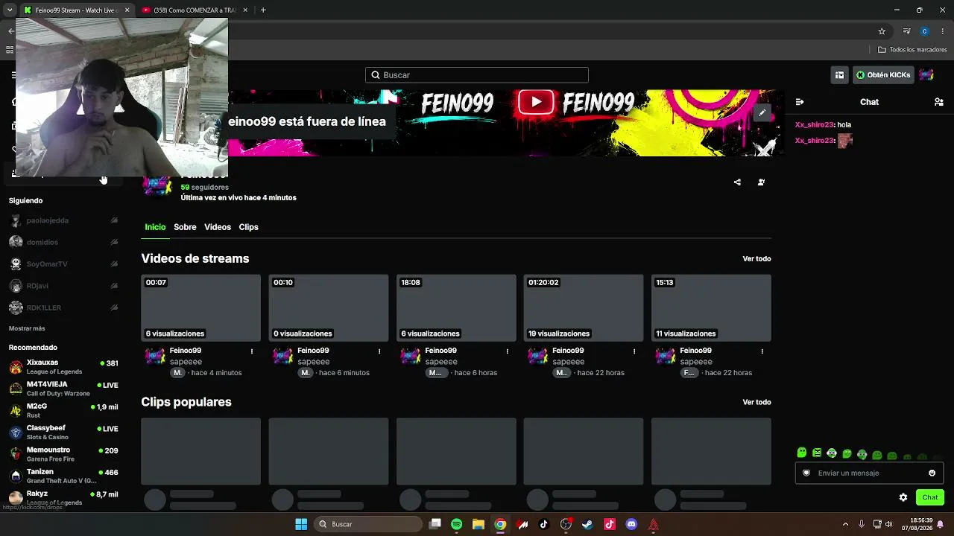Share the channel via share icon
954x536 pixels.
tap(737, 182)
